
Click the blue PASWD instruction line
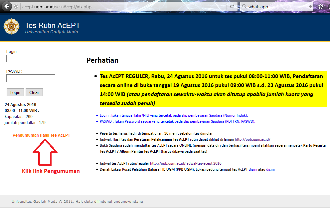coord(177,122)
